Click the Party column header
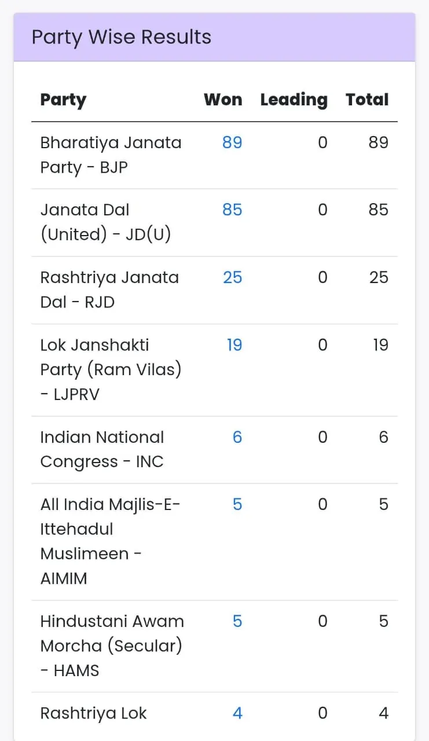The image size is (429, 741). pyautogui.click(x=63, y=100)
